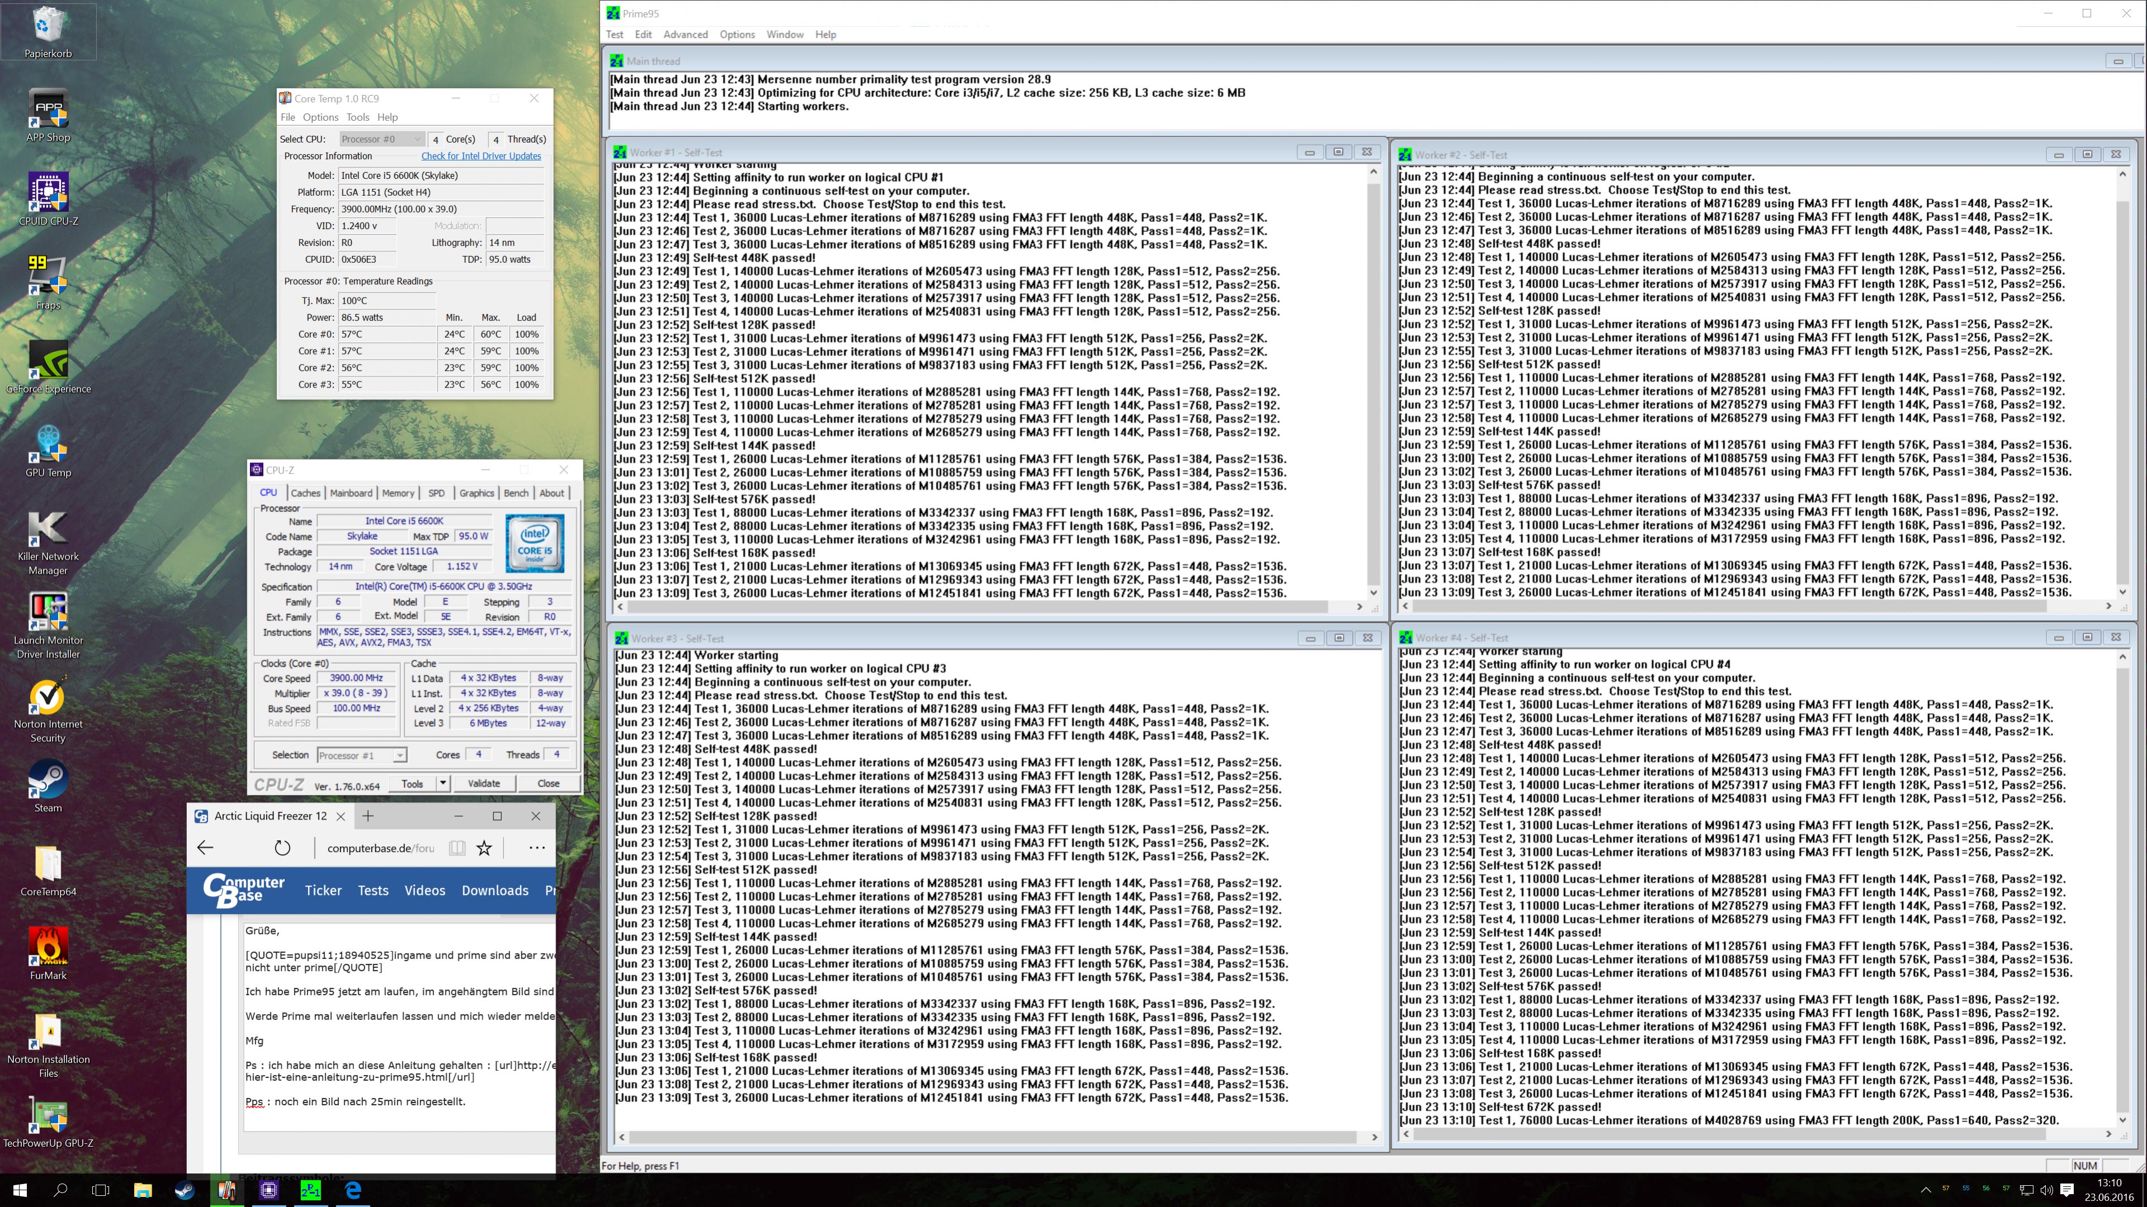The width and height of the screenshot is (2147, 1207).
Task: Open the Advanced menu in Prime95
Action: click(x=685, y=34)
